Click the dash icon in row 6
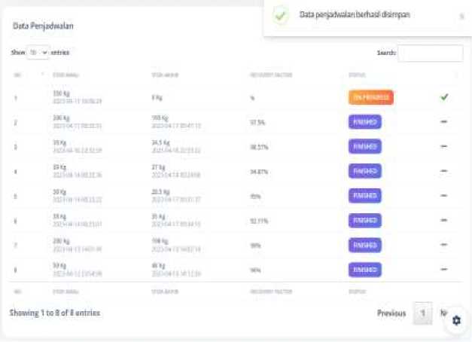 tap(444, 220)
